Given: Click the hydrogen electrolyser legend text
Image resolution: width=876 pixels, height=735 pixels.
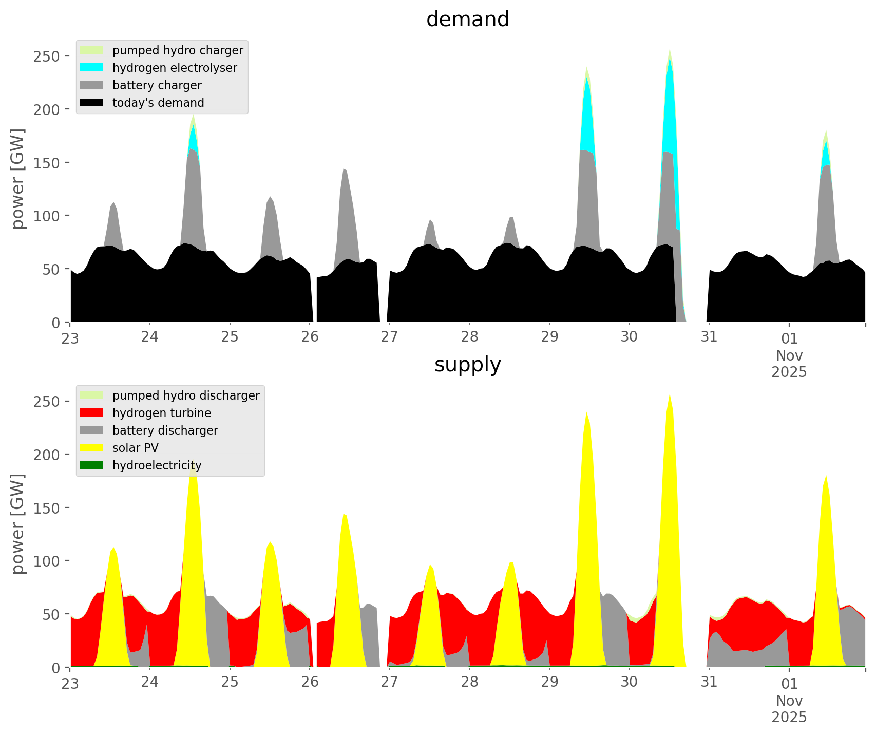Looking at the screenshot, I should [x=175, y=68].
